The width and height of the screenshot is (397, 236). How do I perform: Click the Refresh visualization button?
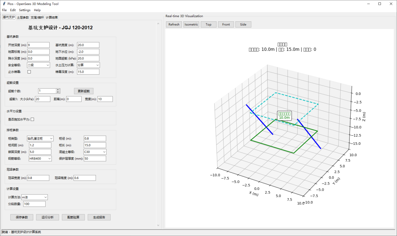coord(174,25)
